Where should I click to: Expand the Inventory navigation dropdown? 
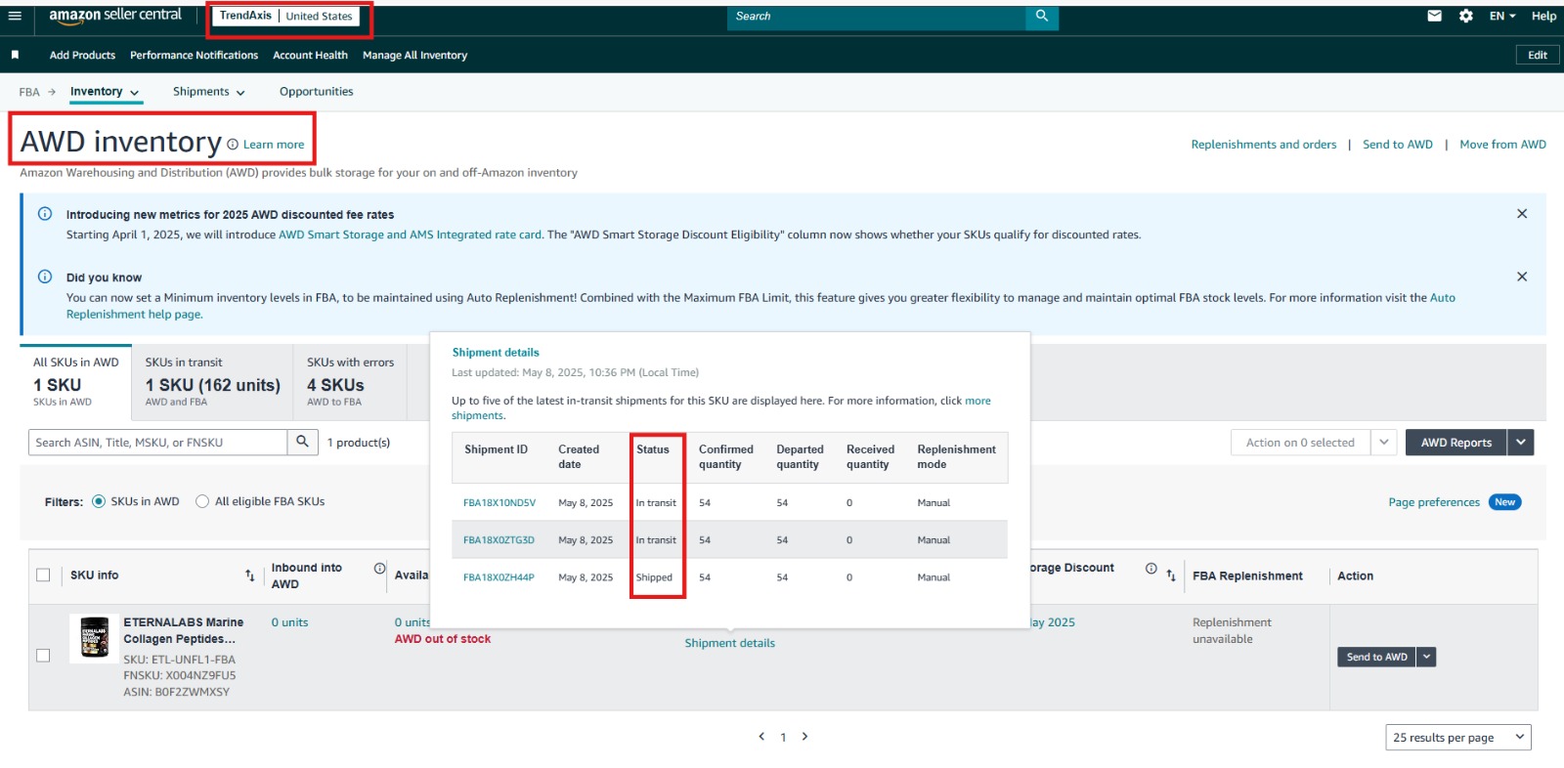105,92
